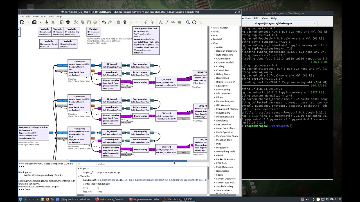Reload blocks with circular arrow icon
The height and width of the screenshot is (202, 360).
(194, 22)
